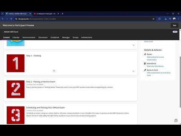
Task: Open the browser downloads icon
Action: pyautogui.click(x=166, y=19)
